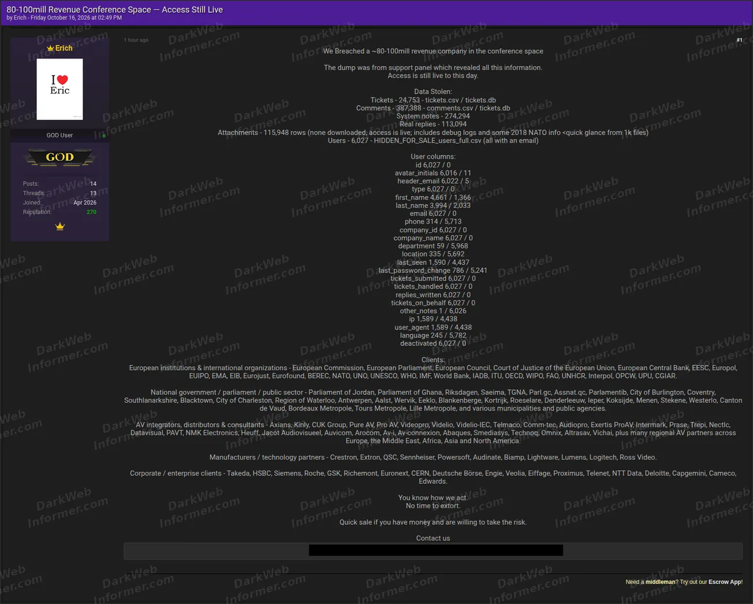The height and width of the screenshot is (604, 753).
Task: Click the "by Erich" byline under the title
Action: [x=17, y=18]
